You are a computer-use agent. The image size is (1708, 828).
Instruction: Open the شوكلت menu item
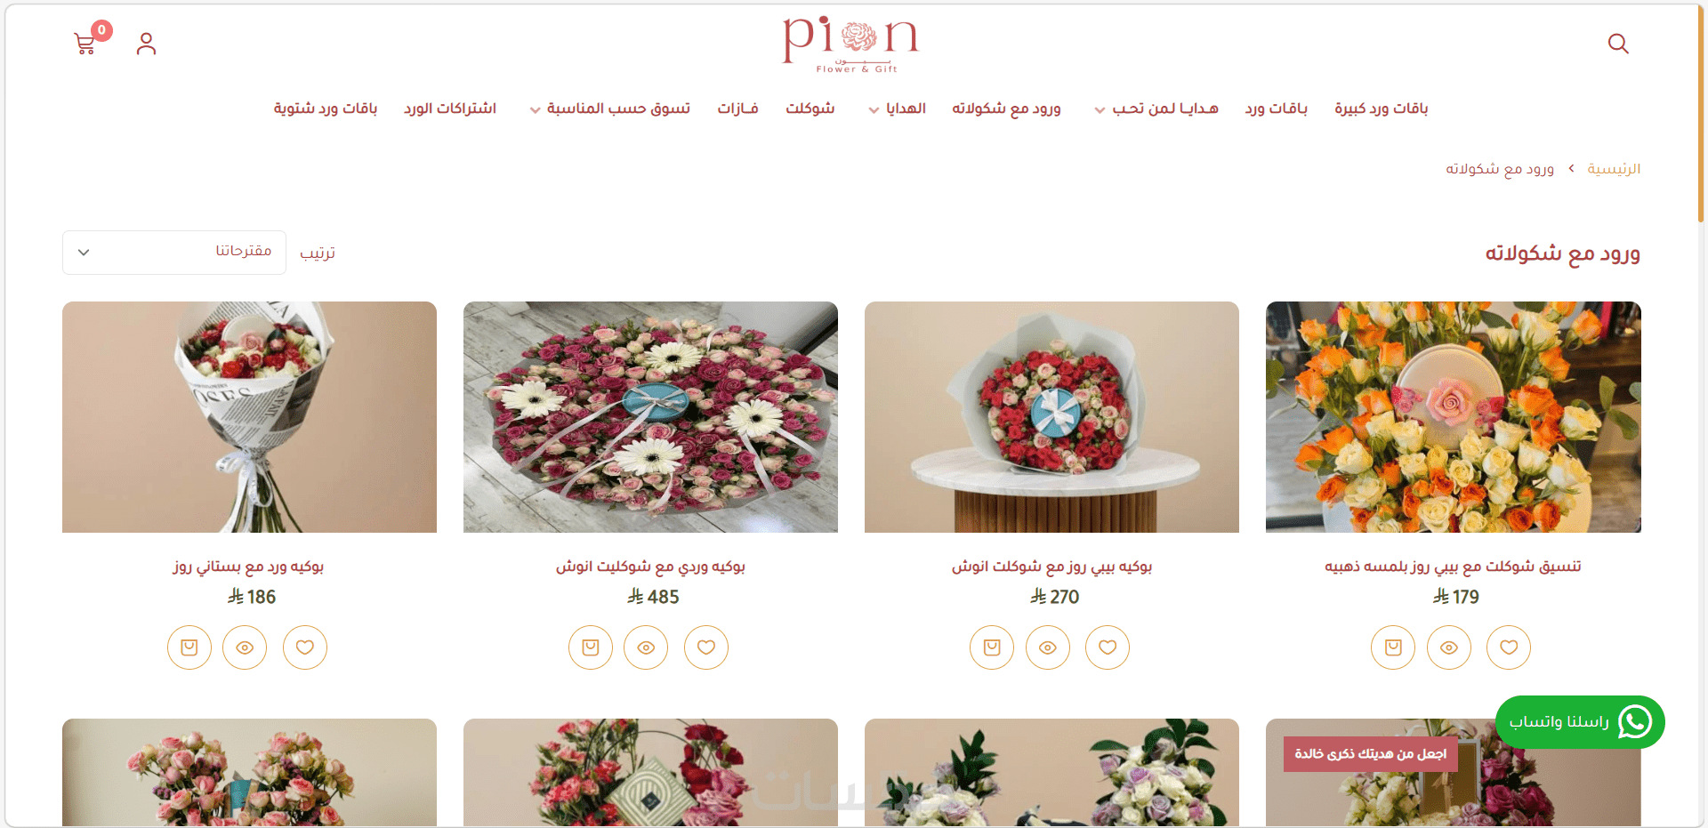(x=810, y=109)
